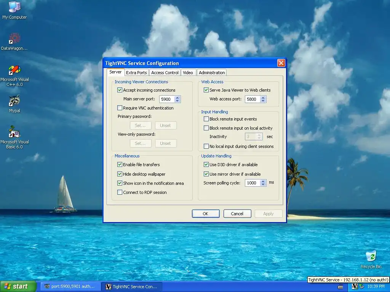Screen dimensions: 390x292
Task: Open the Extra Ports tab
Action: pyautogui.click(x=136, y=73)
